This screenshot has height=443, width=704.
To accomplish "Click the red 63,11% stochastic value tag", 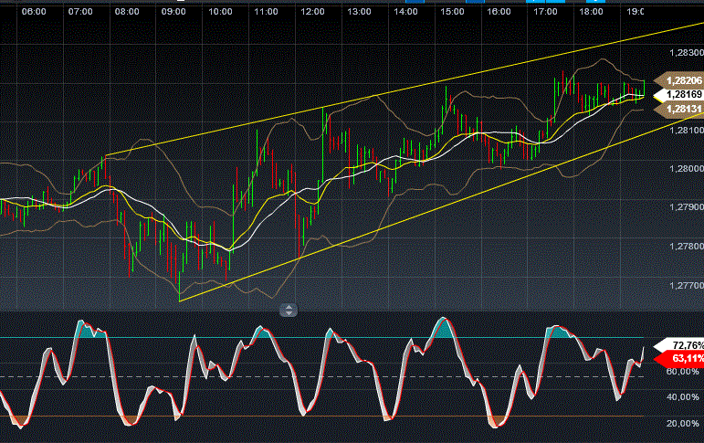I will tap(678, 359).
